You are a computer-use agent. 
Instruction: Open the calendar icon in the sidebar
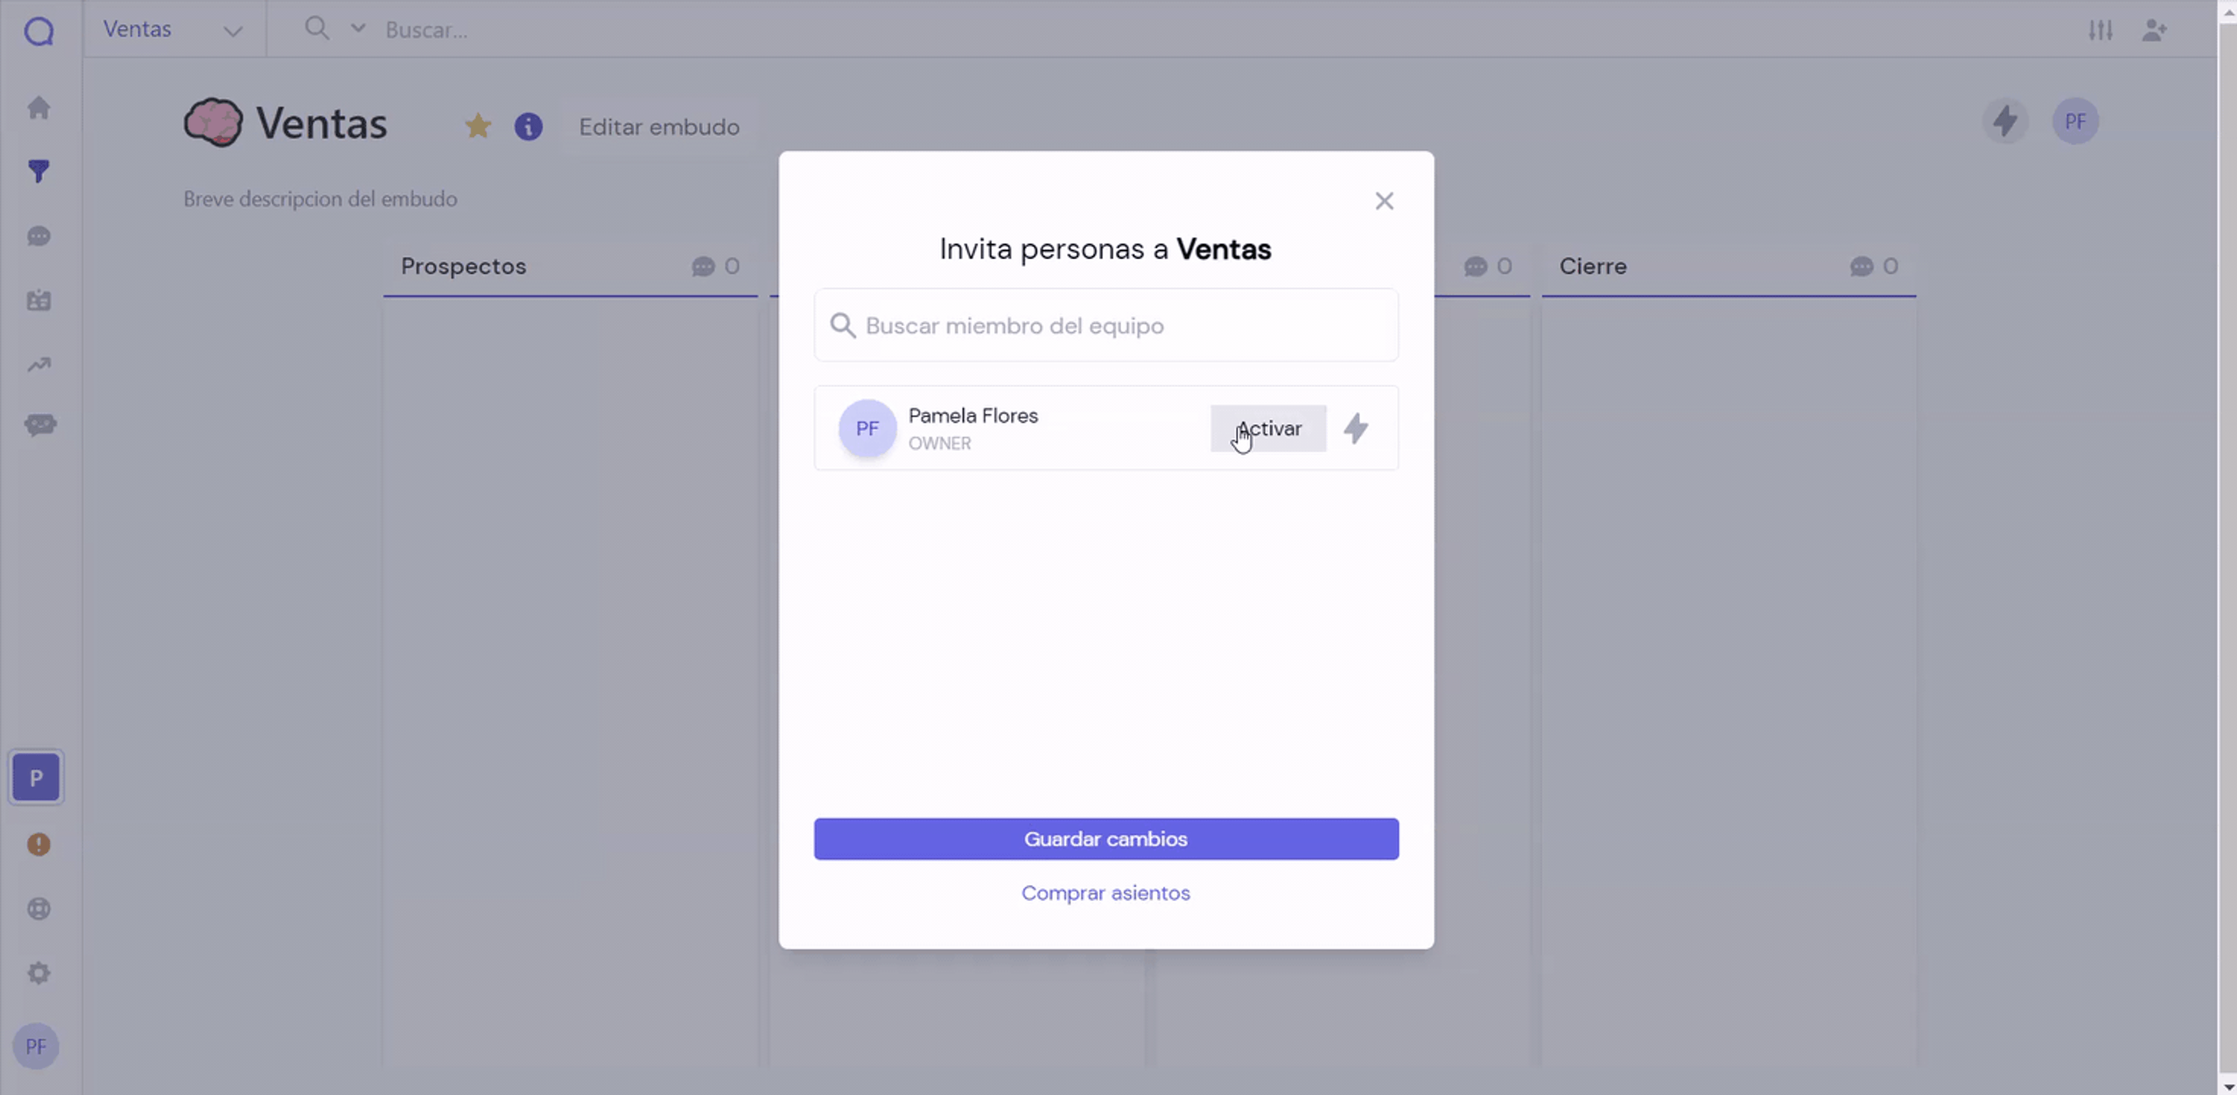coord(39,301)
